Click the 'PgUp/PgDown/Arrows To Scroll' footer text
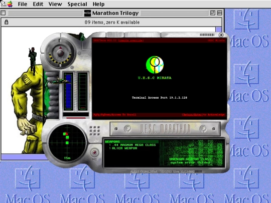This screenshot has width=271, height=203. tap(115, 115)
